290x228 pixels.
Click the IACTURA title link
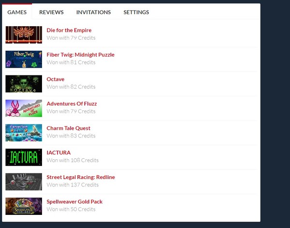tap(58, 152)
